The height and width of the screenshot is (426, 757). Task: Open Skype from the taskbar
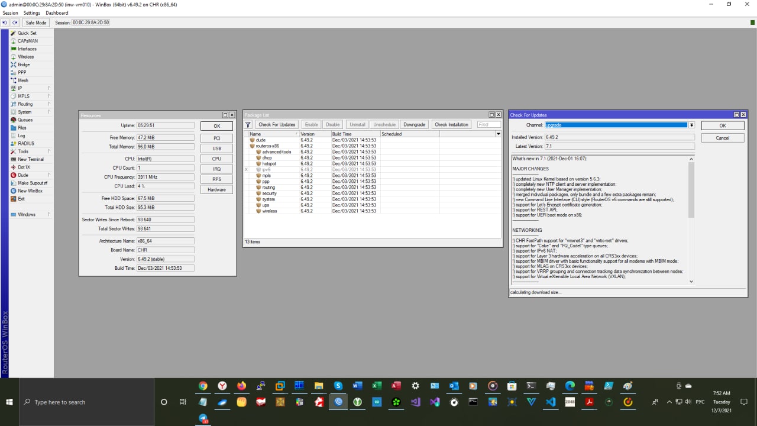(338, 386)
